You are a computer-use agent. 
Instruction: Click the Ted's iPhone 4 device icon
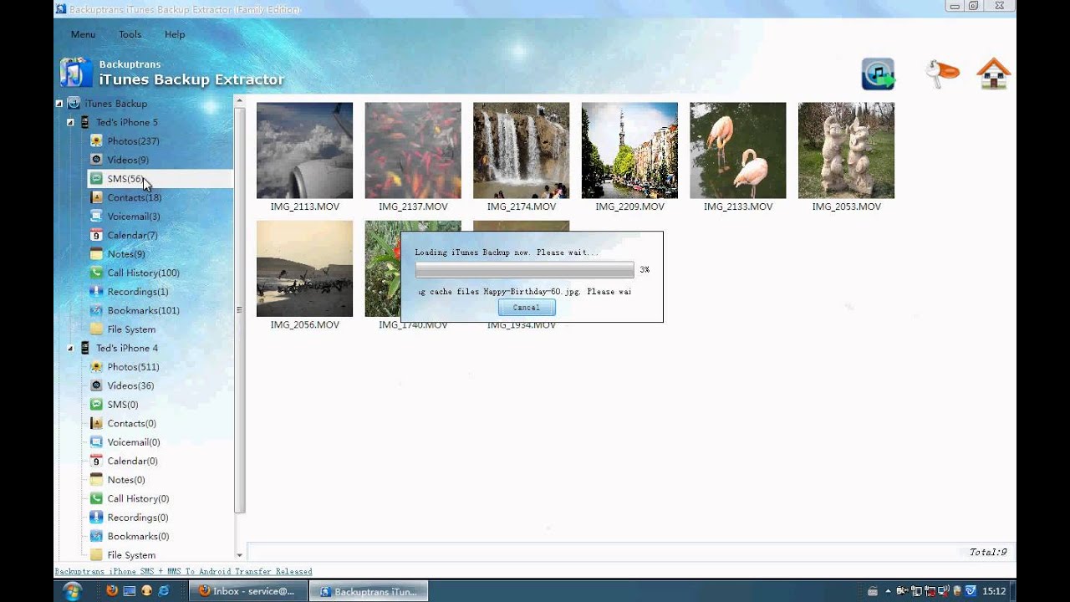pos(84,348)
